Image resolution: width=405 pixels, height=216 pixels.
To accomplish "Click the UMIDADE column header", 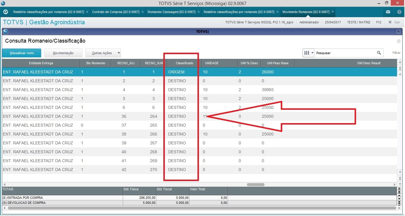I will point(219,63).
